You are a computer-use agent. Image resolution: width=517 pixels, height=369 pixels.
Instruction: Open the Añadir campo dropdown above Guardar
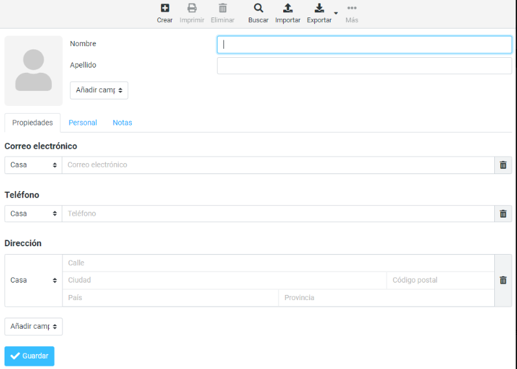click(34, 327)
